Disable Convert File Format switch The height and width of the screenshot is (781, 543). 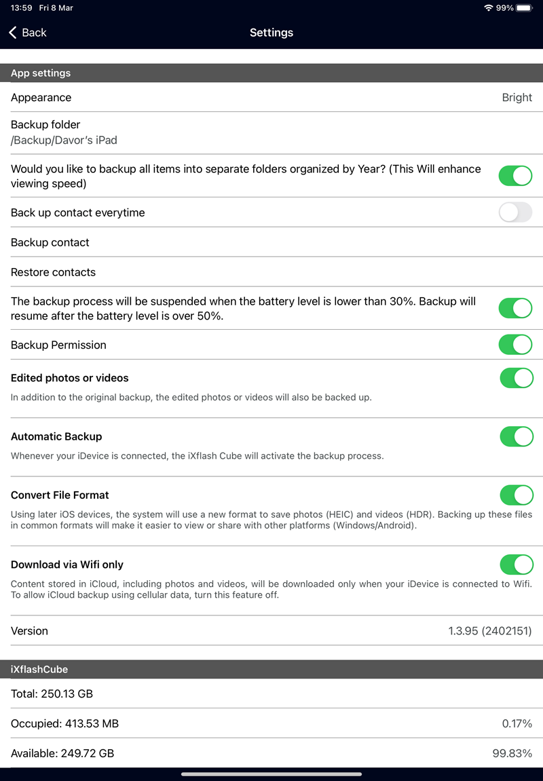click(516, 495)
